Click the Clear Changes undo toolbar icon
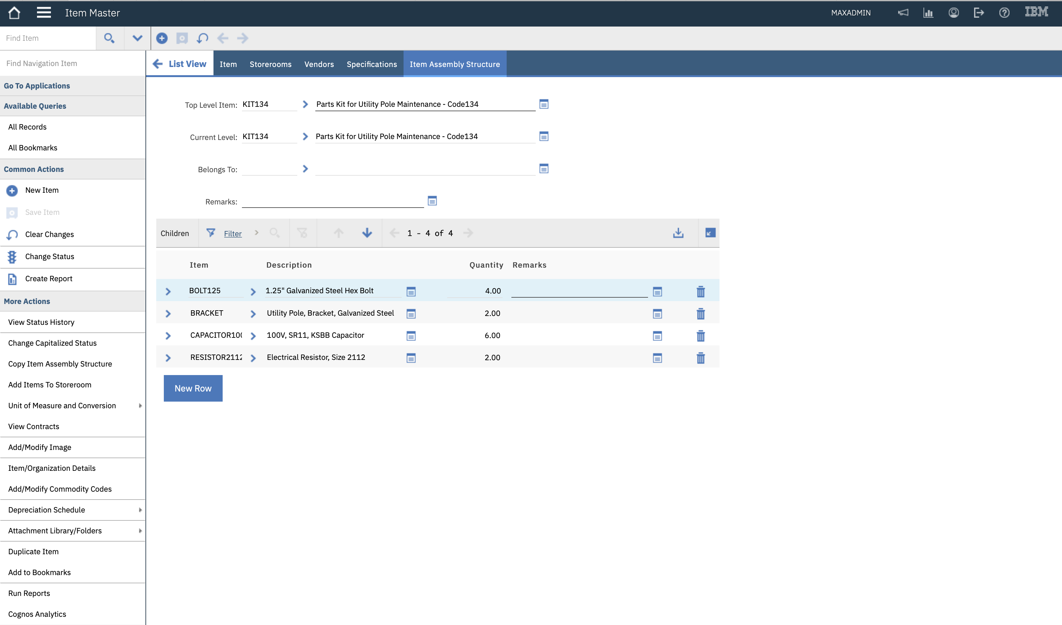 point(202,38)
